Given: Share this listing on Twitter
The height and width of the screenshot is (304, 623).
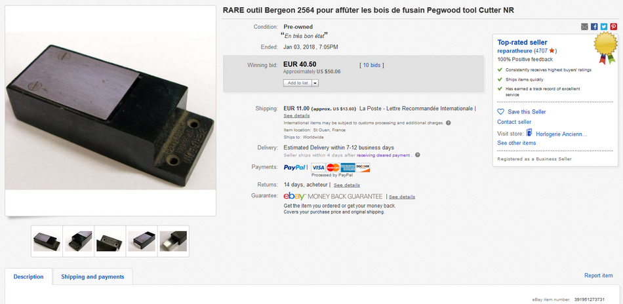Looking at the screenshot, I should pos(604,27).
